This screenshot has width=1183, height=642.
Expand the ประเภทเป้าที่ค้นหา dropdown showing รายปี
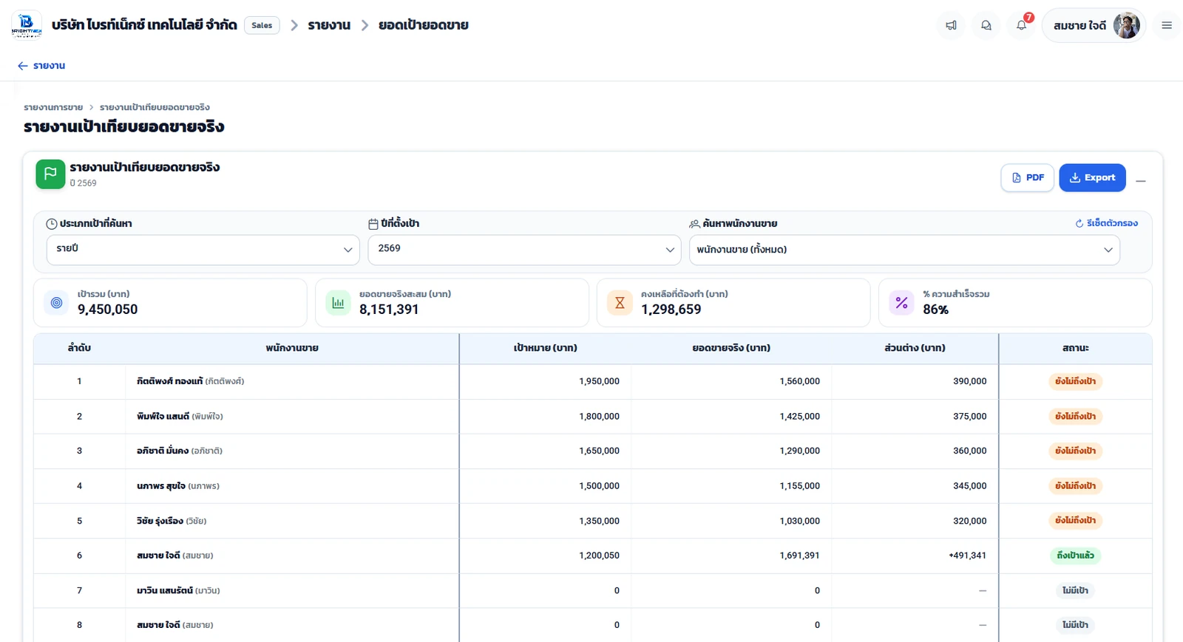[x=203, y=250]
